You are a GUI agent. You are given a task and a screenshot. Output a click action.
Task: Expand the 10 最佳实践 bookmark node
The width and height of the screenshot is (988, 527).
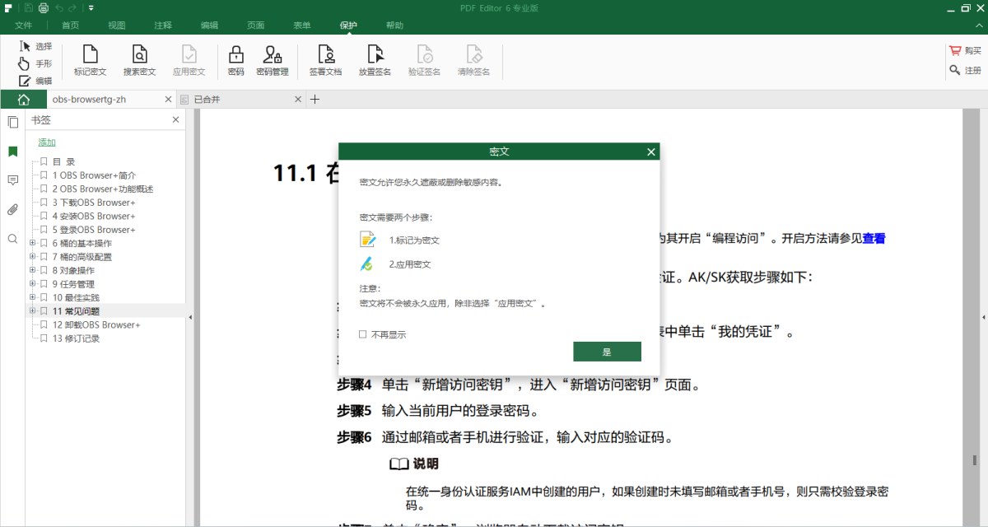pos(33,297)
